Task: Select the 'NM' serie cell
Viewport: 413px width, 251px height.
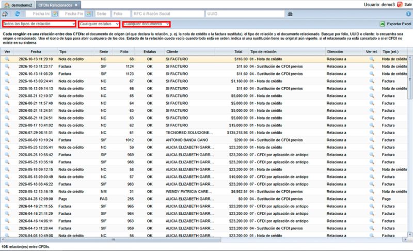Action: tap(104, 192)
